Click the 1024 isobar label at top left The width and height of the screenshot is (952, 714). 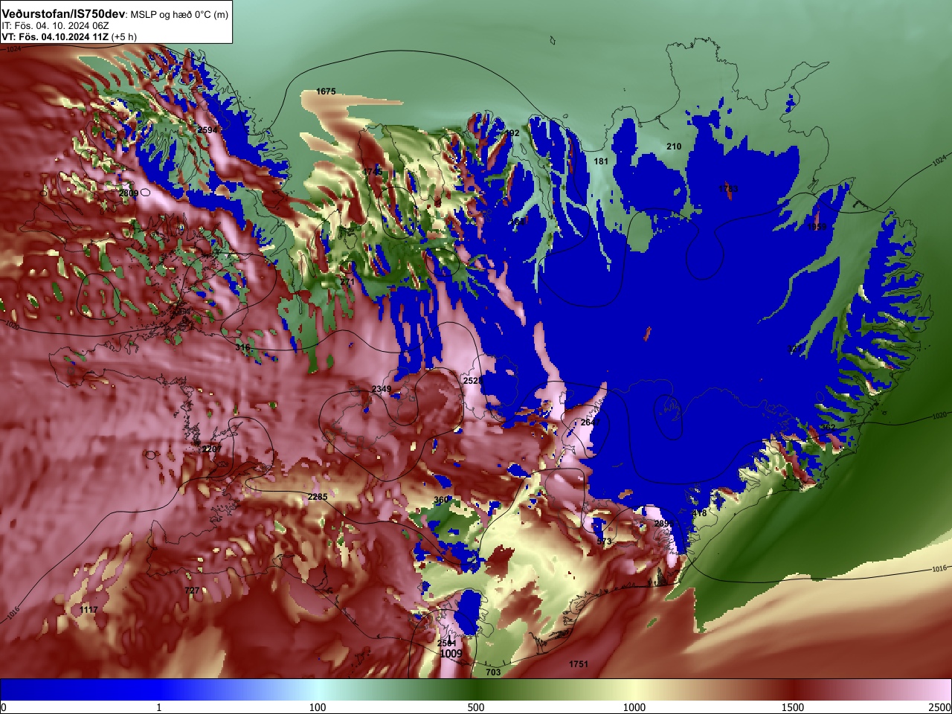(x=14, y=49)
